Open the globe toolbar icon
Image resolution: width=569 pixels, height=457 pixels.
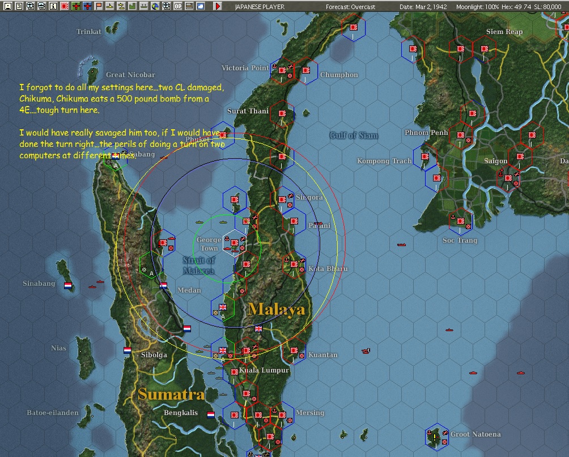[x=155, y=6]
